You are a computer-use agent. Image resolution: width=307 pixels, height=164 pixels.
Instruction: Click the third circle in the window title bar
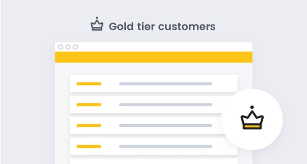75,47
